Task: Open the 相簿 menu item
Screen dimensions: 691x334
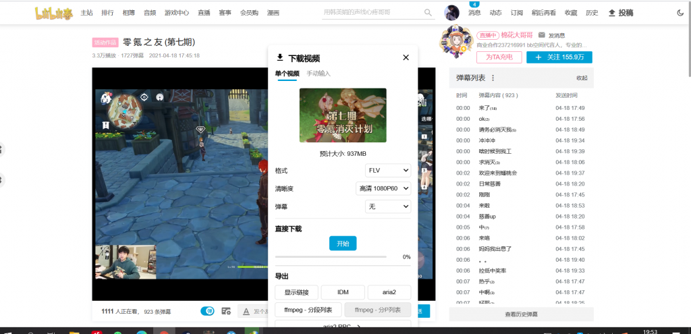Action: point(129,13)
